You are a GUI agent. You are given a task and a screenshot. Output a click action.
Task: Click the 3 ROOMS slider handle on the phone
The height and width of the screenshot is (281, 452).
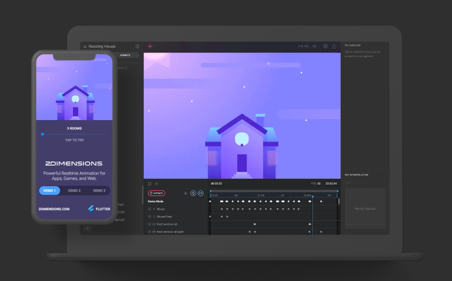point(43,134)
